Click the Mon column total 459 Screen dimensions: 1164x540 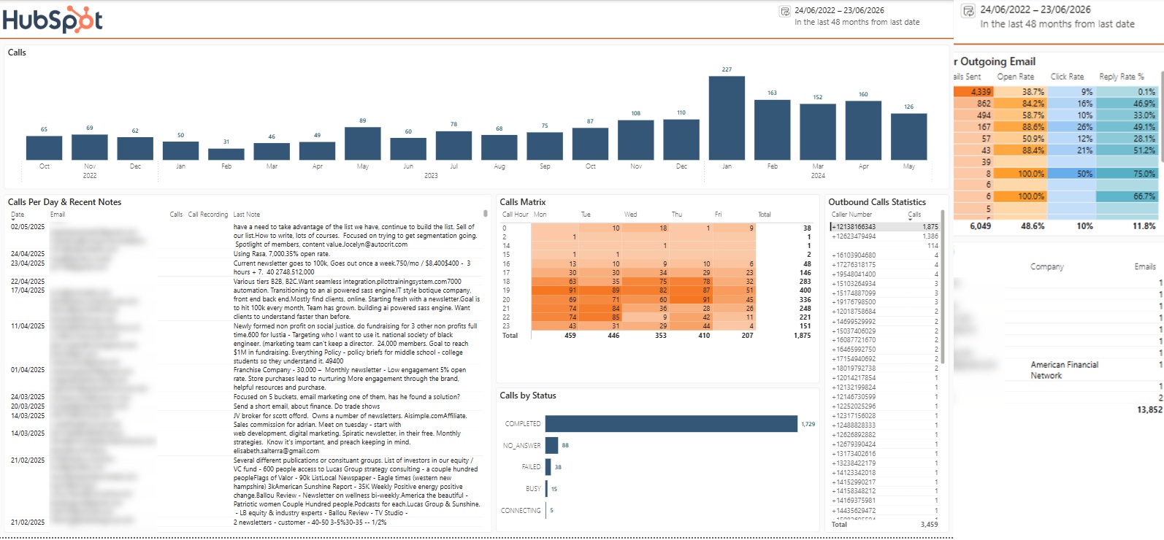tap(570, 336)
